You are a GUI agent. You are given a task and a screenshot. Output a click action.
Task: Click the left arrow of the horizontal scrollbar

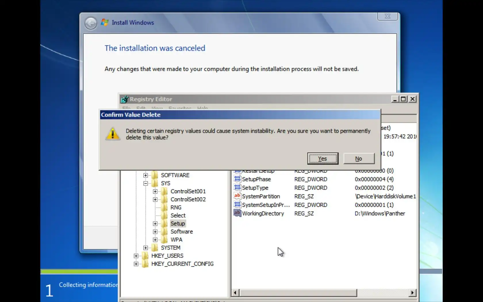click(235, 293)
